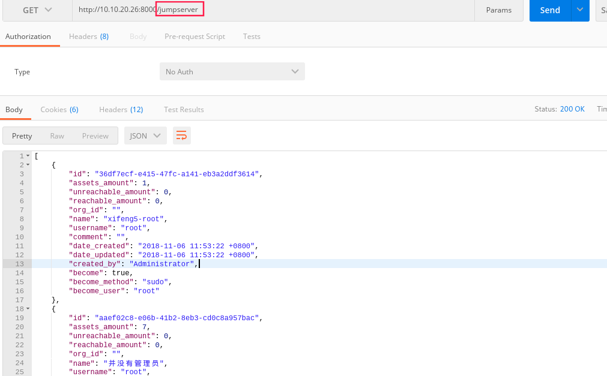Switch to the Test Results tab
607x376 pixels.
[183, 109]
